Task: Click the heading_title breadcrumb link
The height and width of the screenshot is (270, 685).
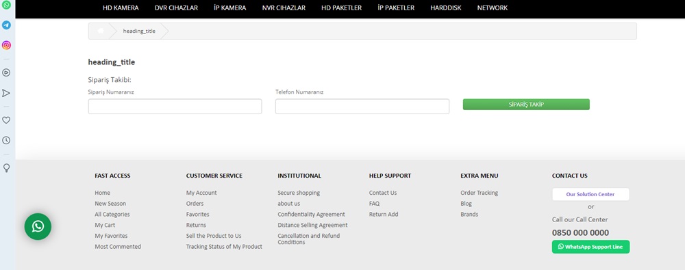Action: 139,31
